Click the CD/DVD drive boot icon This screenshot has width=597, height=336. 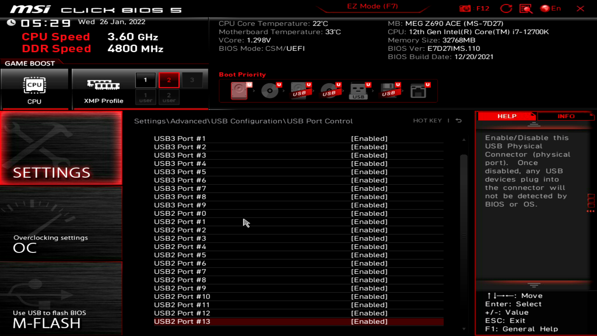click(x=269, y=91)
